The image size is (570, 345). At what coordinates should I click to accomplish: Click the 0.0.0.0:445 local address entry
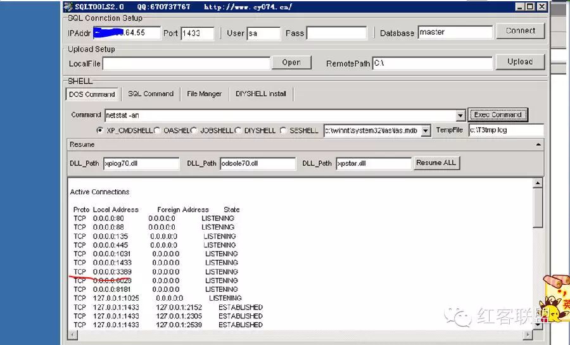click(x=110, y=245)
